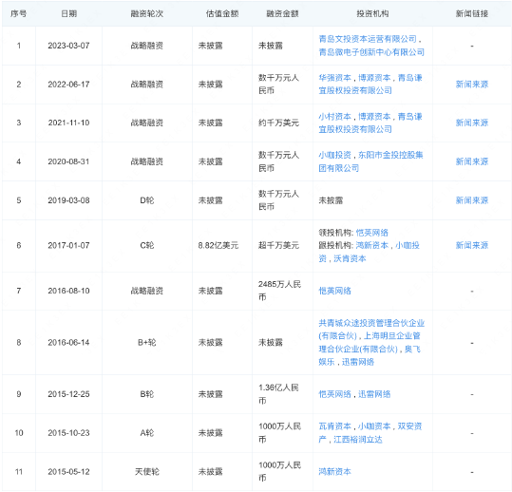Click amount 1000万人民币 in 天使轮 row

click(x=279, y=472)
